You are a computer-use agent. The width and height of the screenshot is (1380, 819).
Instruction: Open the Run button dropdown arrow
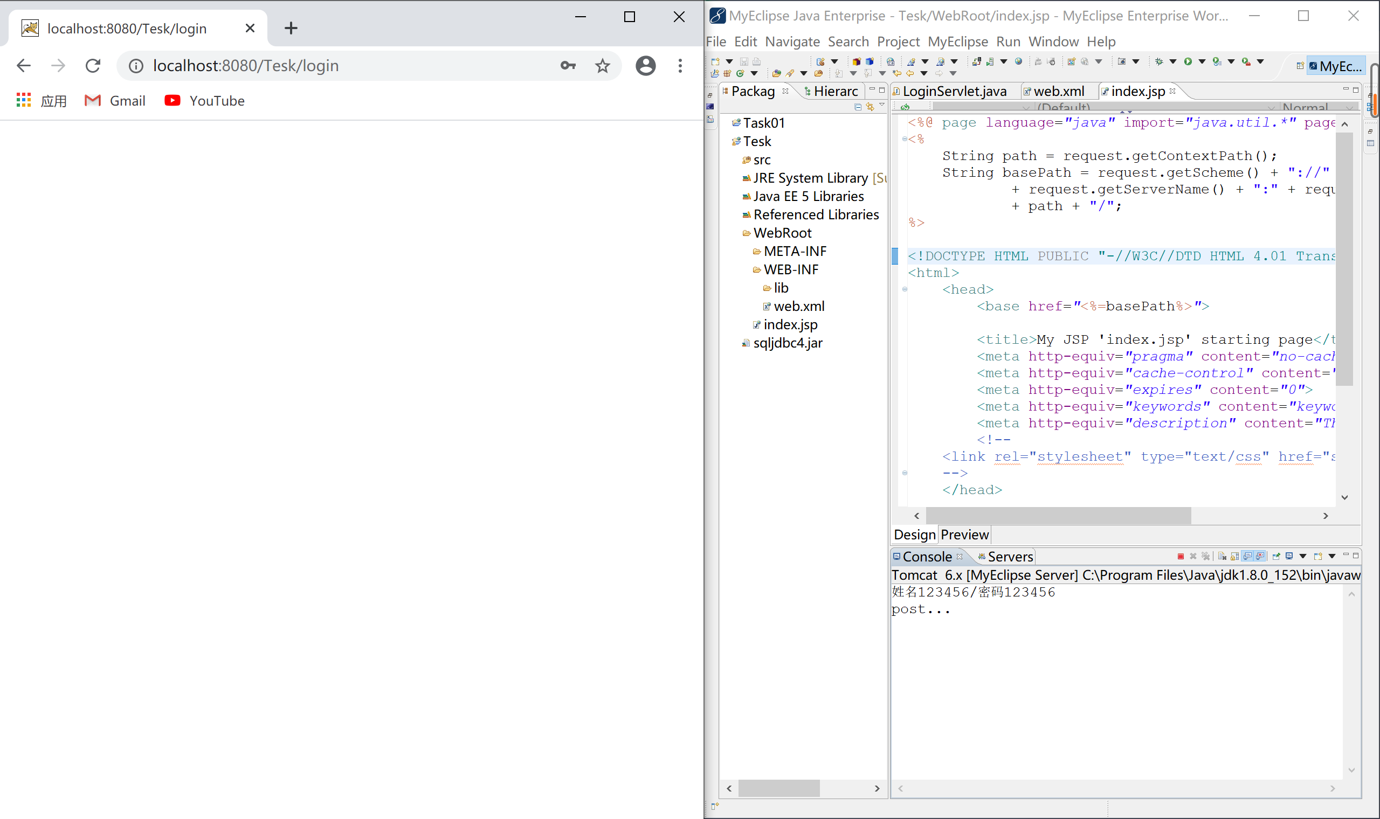pyautogui.click(x=1202, y=61)
